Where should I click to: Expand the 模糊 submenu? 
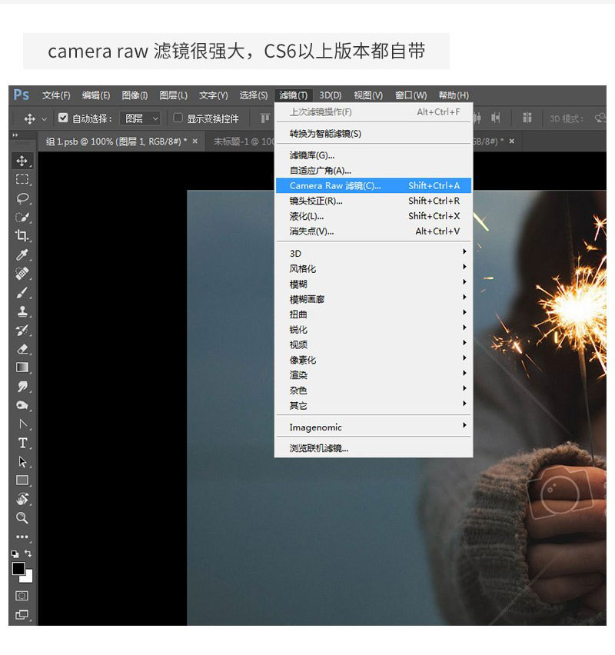click(x=374, y=284)
